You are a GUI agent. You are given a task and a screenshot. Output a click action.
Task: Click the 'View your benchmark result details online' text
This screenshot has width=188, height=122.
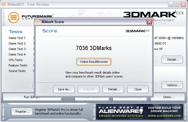click(92, 73)
